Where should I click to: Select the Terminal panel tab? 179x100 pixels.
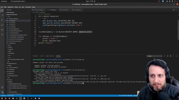tap(58, 56)
